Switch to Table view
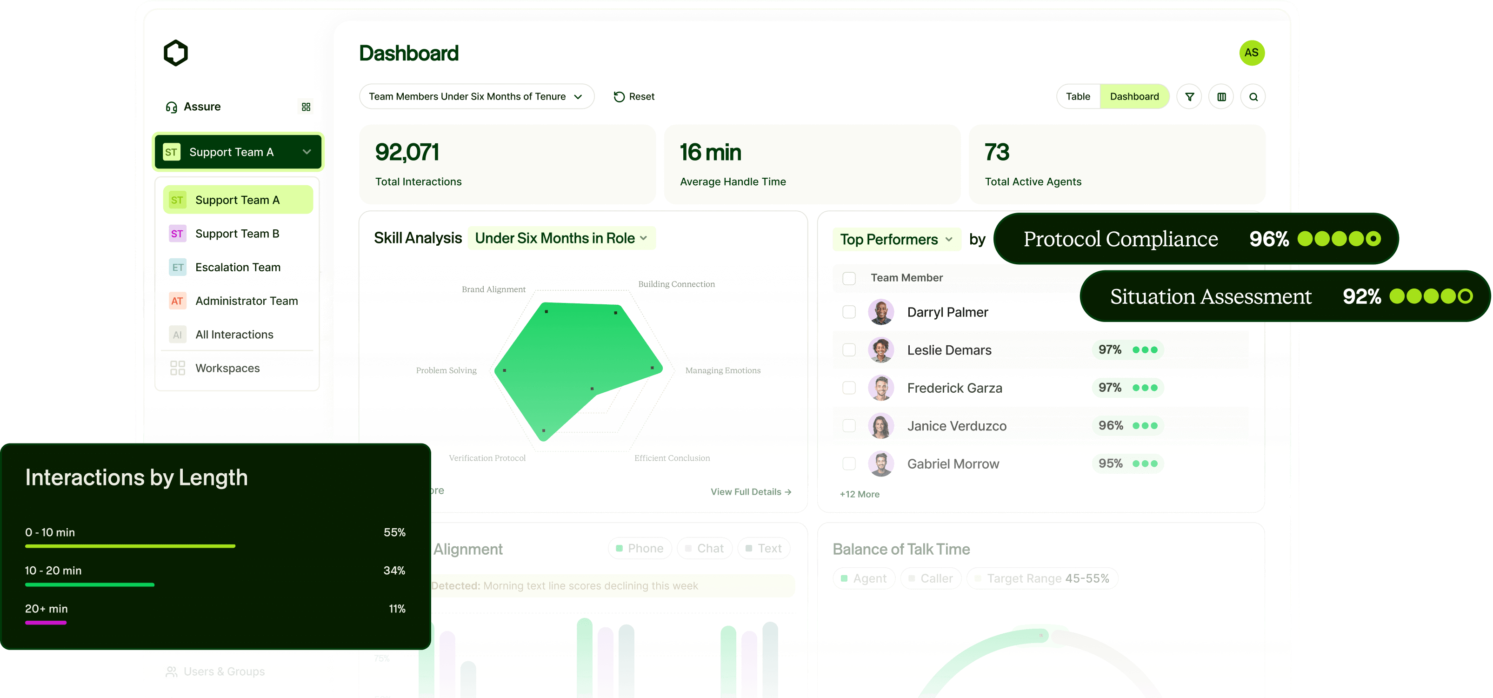The image size is (1493, 698). point(1078,97)
